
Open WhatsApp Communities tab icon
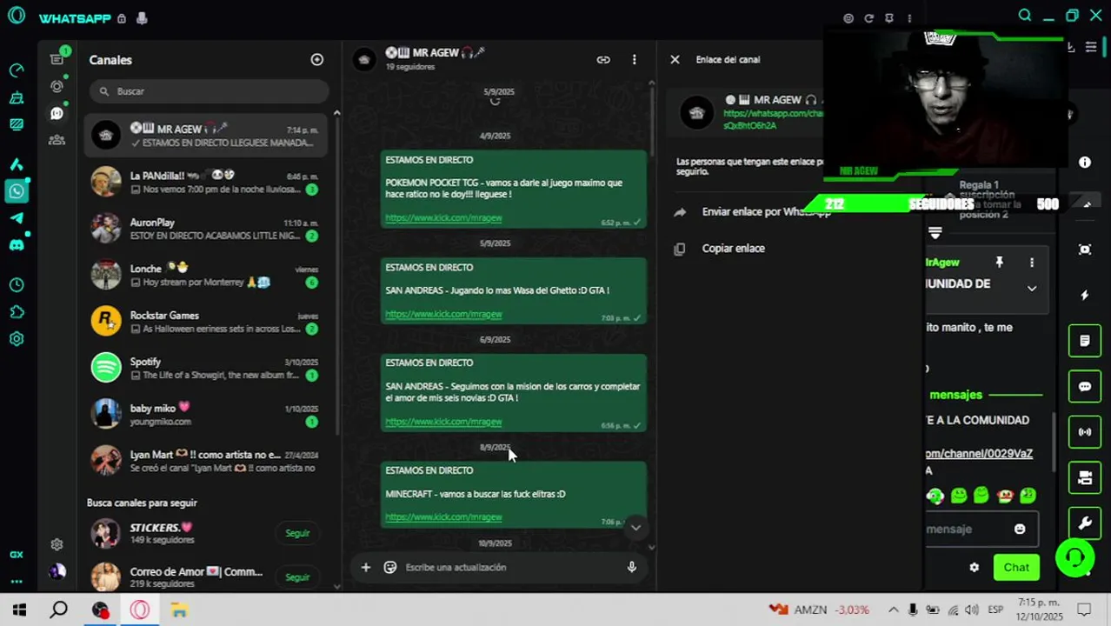pos(57,140)
